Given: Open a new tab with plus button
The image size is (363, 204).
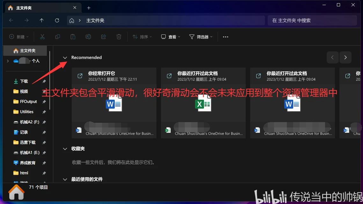Looking at the screenshot, I should (x=89, y=8).
